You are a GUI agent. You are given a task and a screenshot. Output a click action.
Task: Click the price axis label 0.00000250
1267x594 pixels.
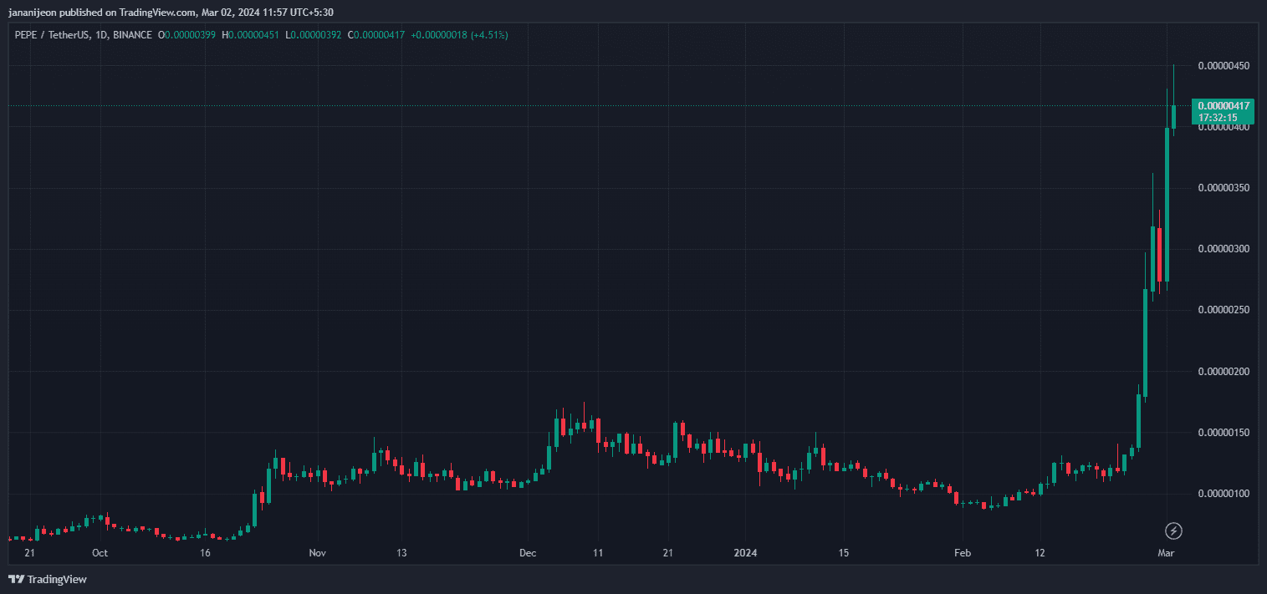(x=1224, y=310)
